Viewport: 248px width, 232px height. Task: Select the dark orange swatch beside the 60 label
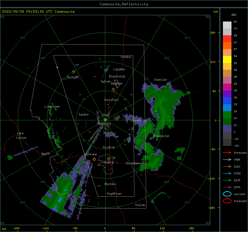pyautogui.click(x=227, y=46)
